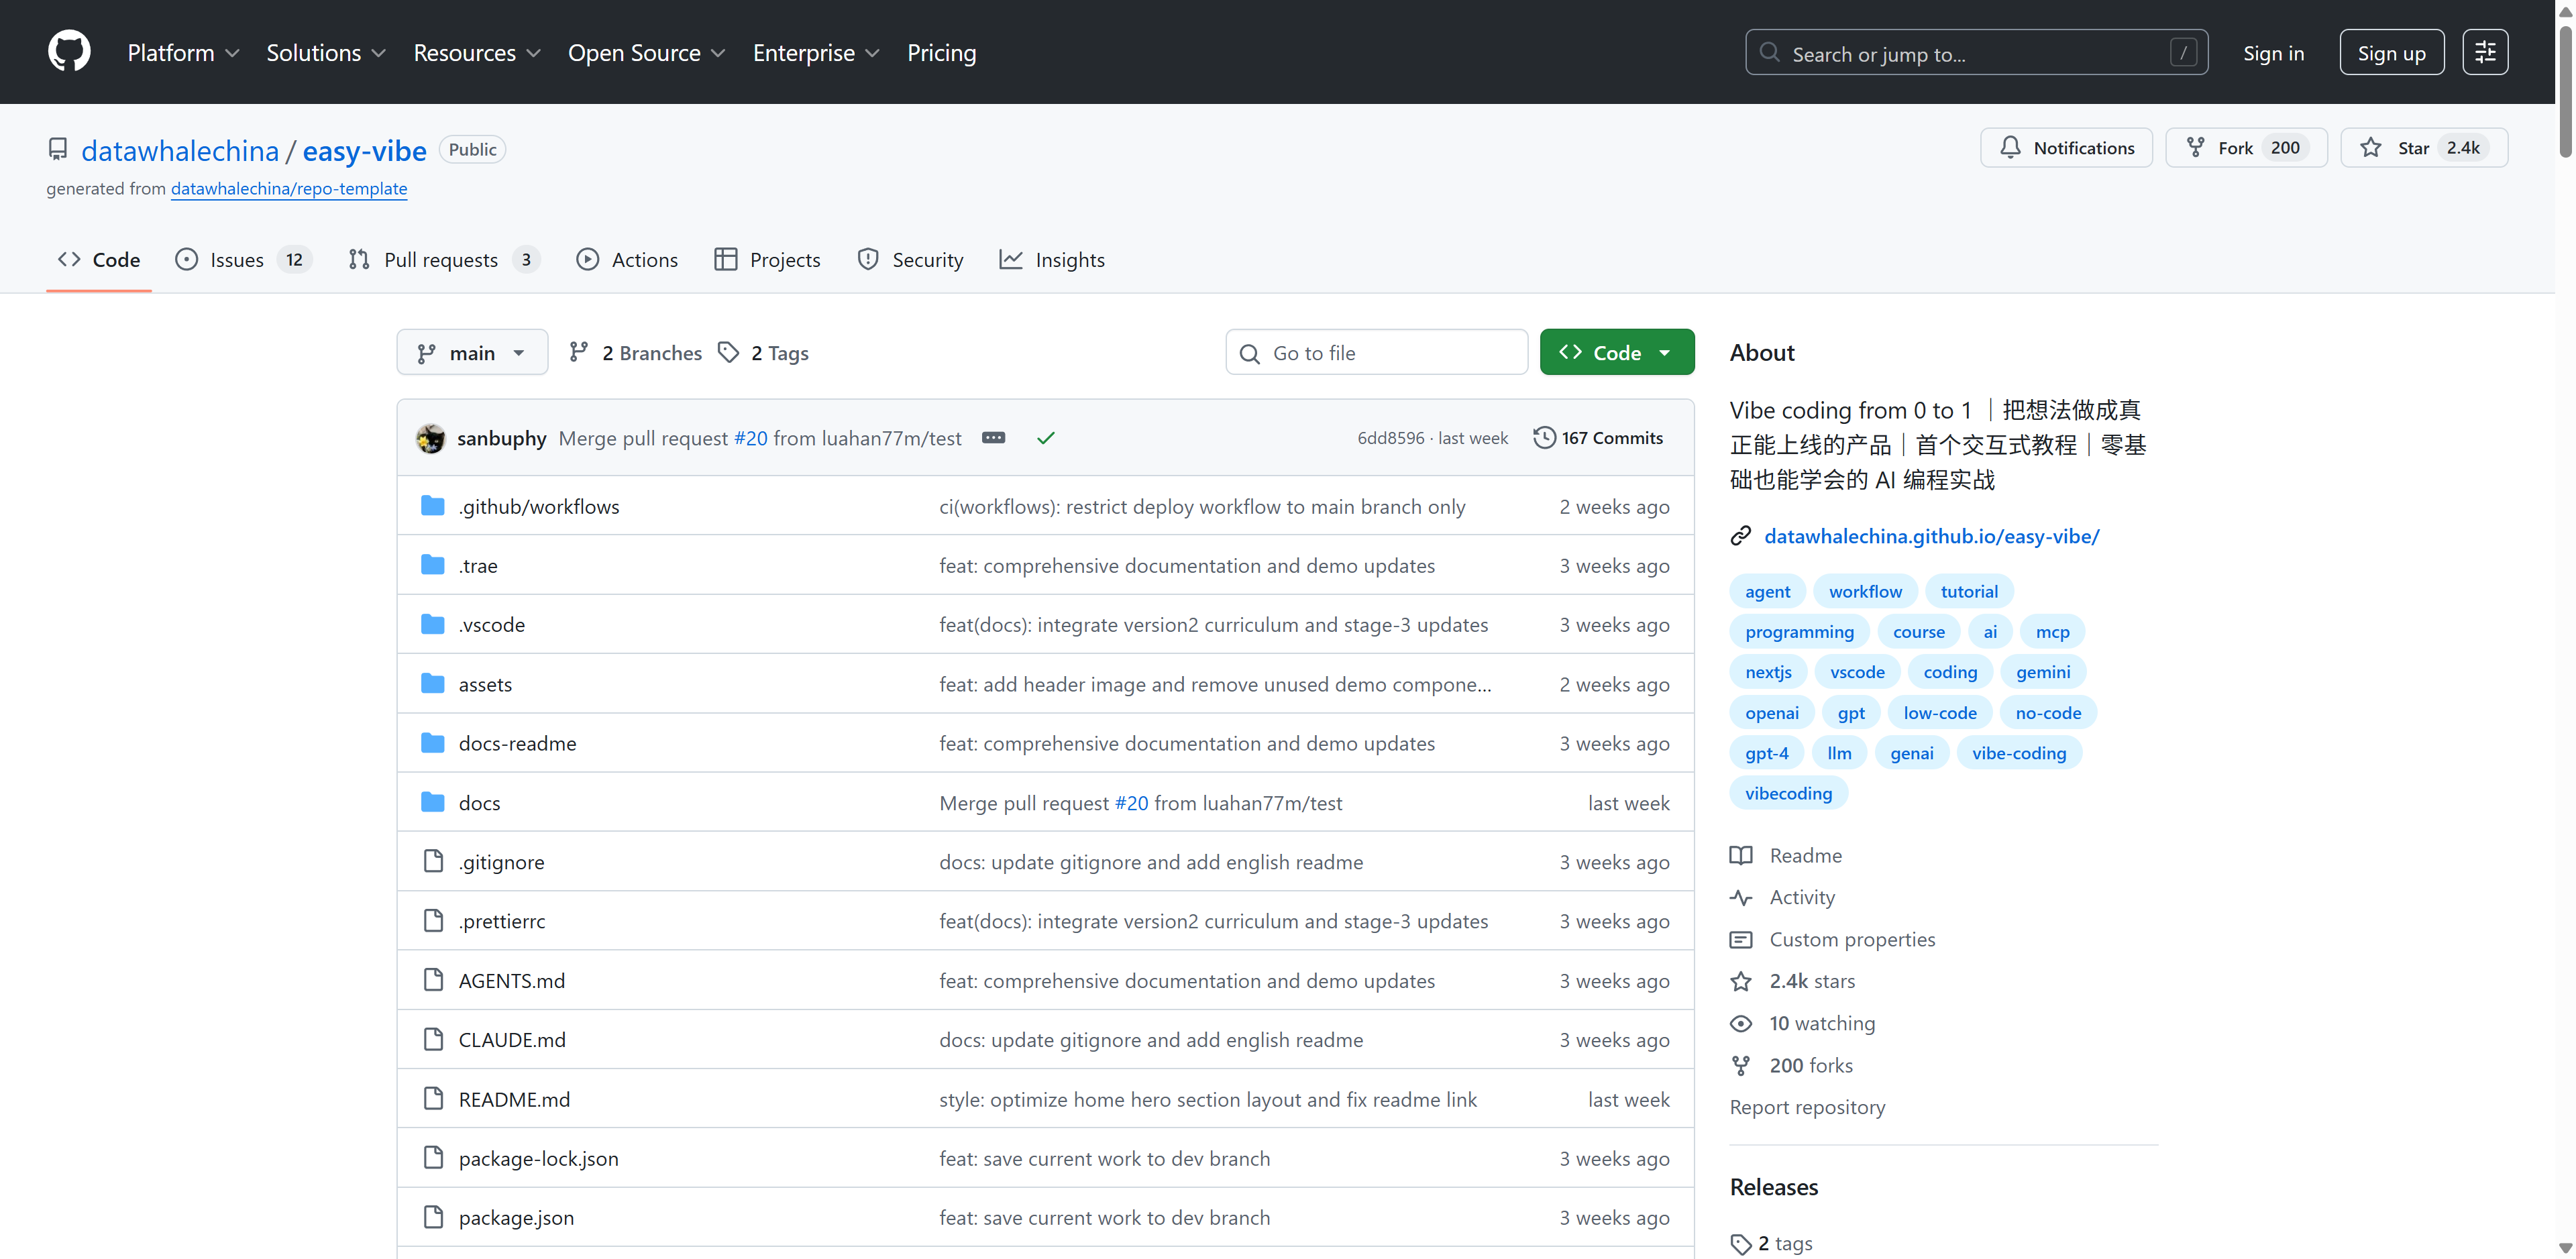Viewport: 2576px width, 1259px height.
Task: Click the vibe-coding topic tag
Action: (x=2018, y=753)
